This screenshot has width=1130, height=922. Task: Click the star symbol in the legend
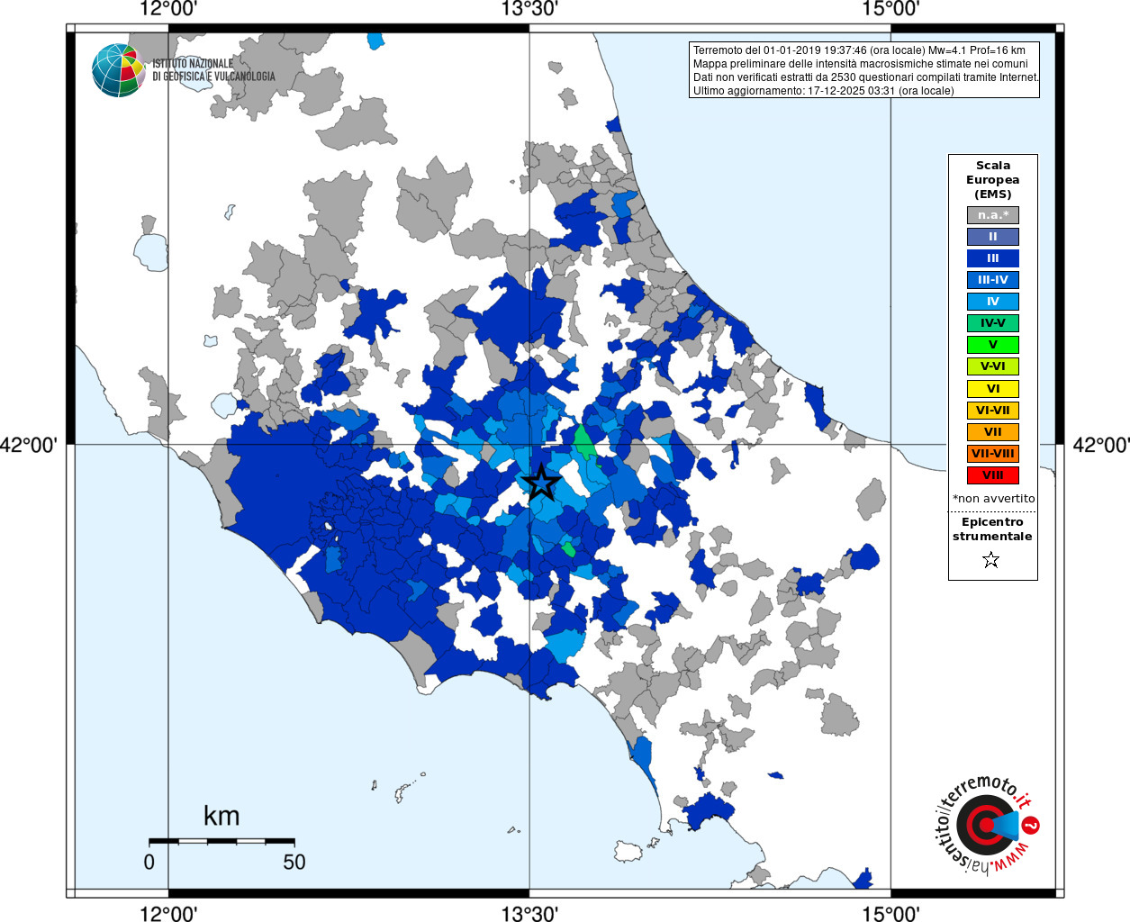point(991,560)
